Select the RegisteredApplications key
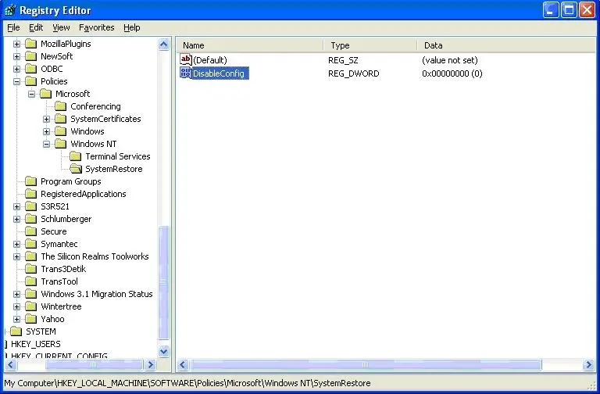The image size is (600, 394). pos(83,194)
